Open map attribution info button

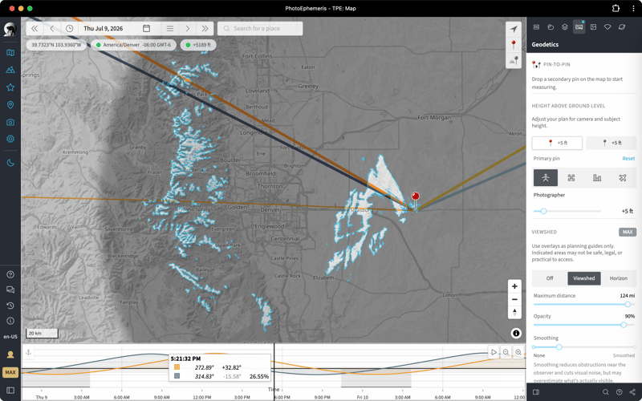click(x=516, y=333)
